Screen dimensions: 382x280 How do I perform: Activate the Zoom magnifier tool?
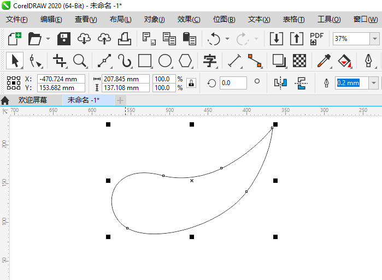80,60
